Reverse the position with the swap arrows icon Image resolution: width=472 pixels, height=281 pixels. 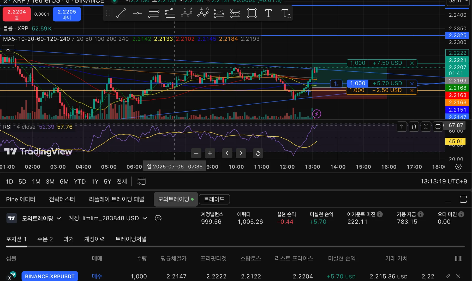pos(336,84)
